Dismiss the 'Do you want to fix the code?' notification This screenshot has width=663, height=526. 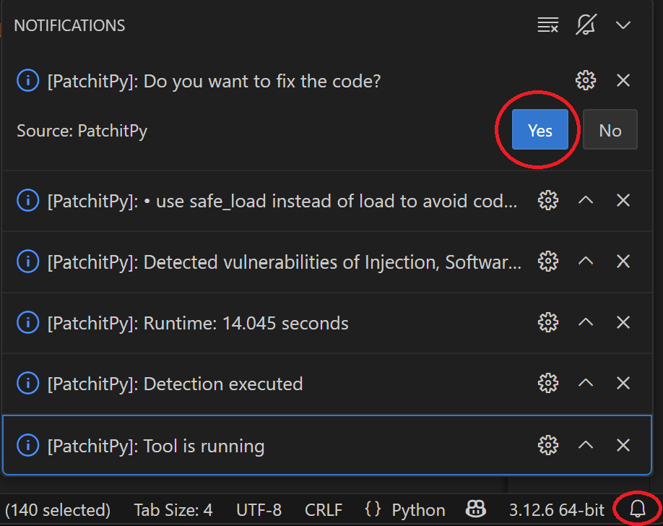(623, 80)
